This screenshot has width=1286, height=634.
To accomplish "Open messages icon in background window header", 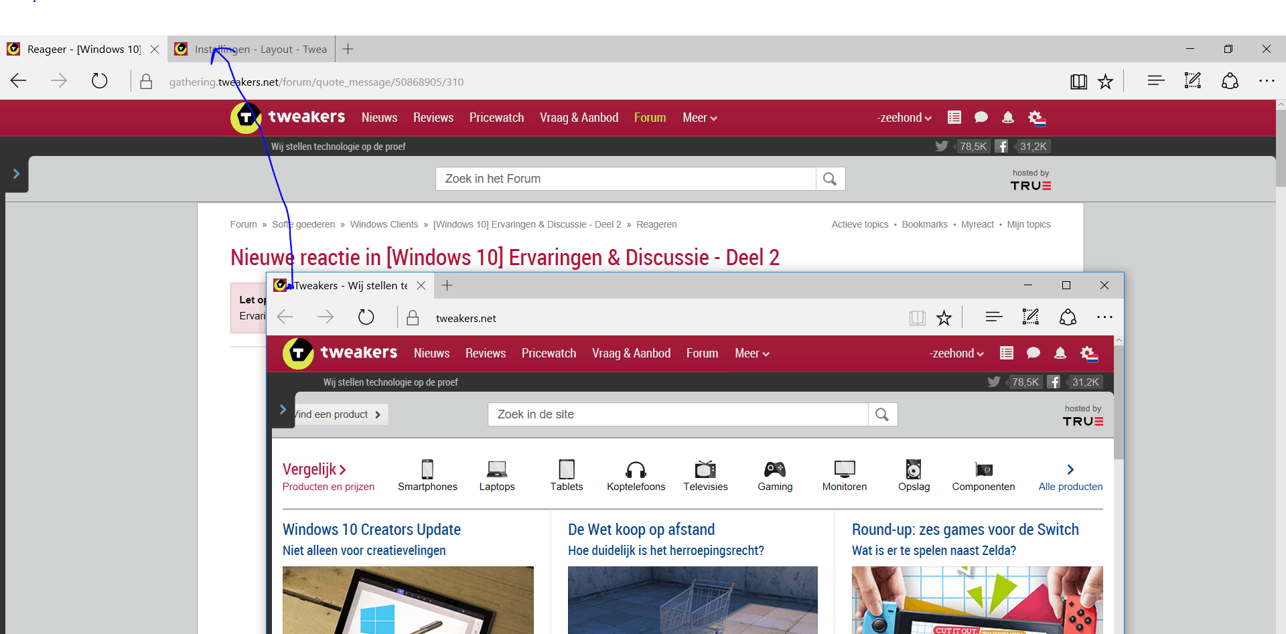I will [981, 118].
